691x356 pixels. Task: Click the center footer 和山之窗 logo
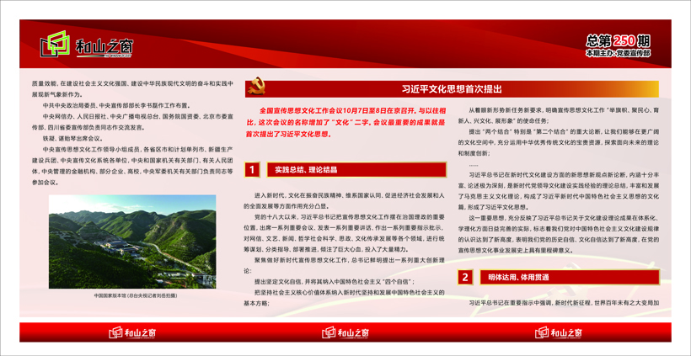345,332
